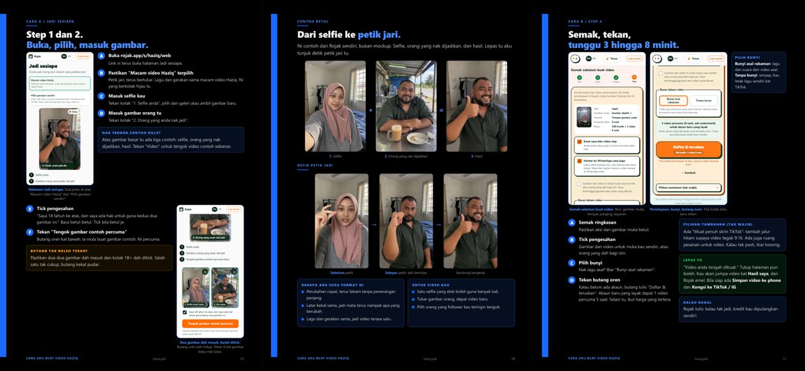
Task: Click heading 'Tick pengesahan' on the Step 1 dan 2 page
Action: click(x=56, y=209)
